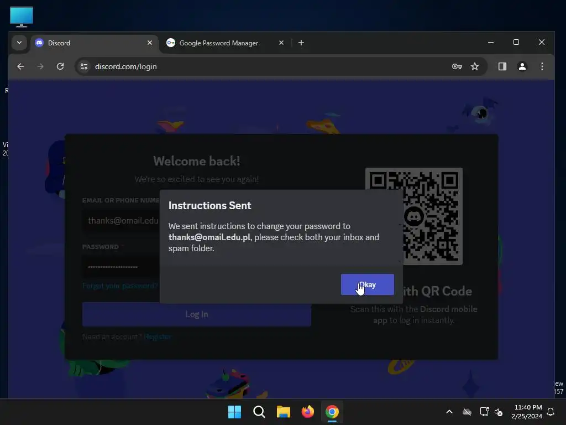566x425 pixels.
Task: Open taskbar Search
Action: tap(259, 412)
